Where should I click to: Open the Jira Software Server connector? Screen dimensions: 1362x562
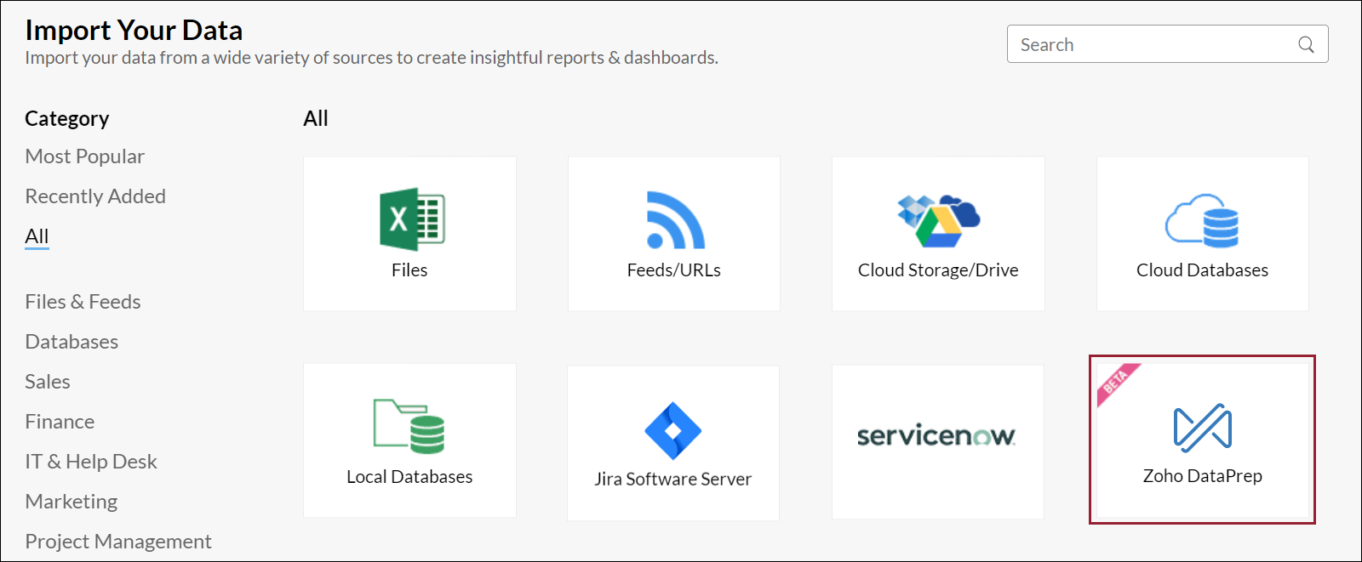673,440
